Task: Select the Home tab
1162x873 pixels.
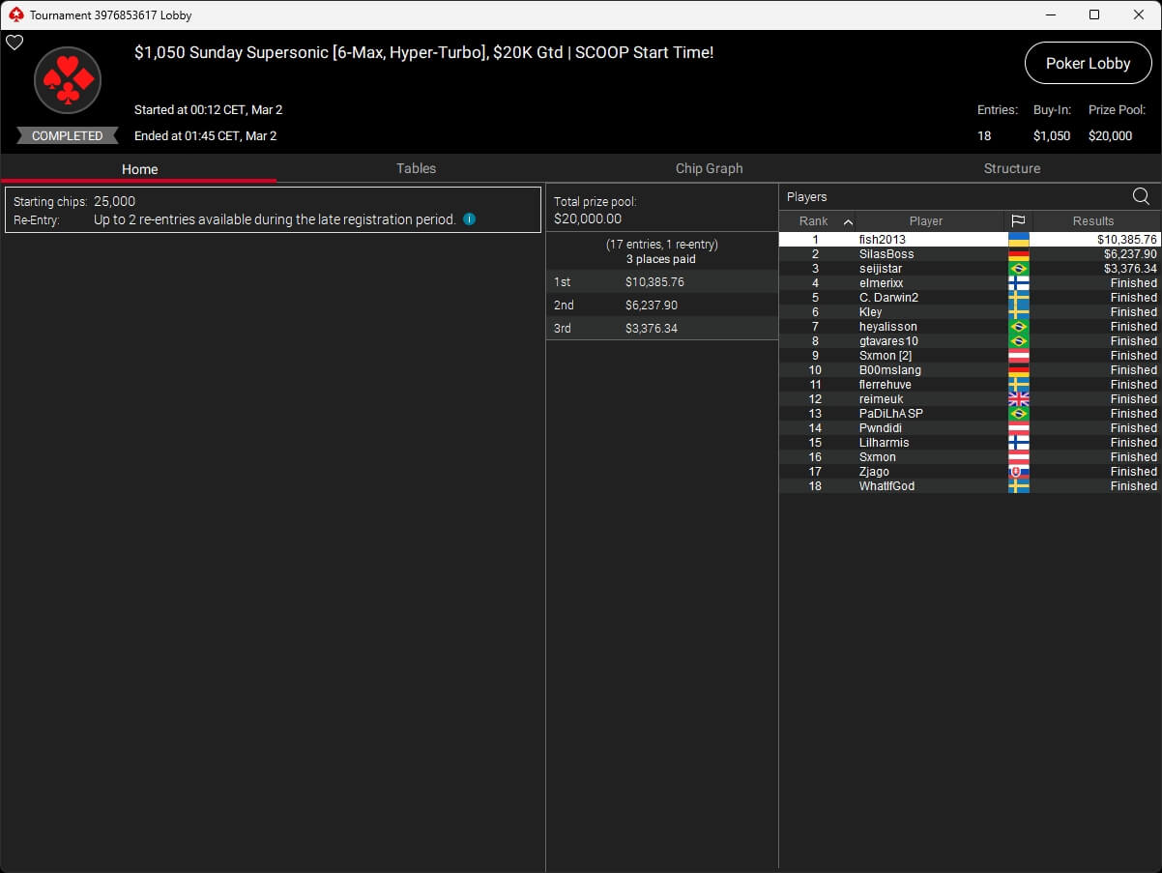Action: pyautogui.click(x=139, y=169)
